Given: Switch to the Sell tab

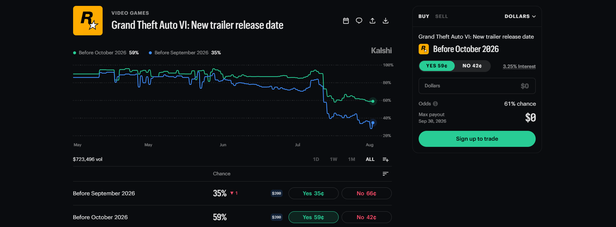Looking at the screenshot, I should point(442,16).
